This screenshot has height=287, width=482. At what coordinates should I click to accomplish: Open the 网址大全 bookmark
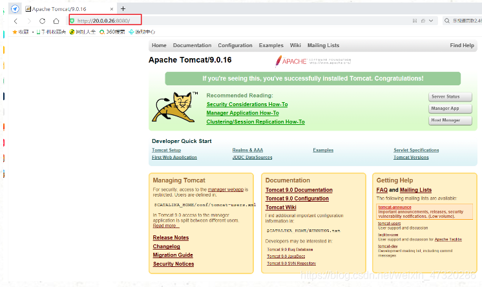(83, 32)
